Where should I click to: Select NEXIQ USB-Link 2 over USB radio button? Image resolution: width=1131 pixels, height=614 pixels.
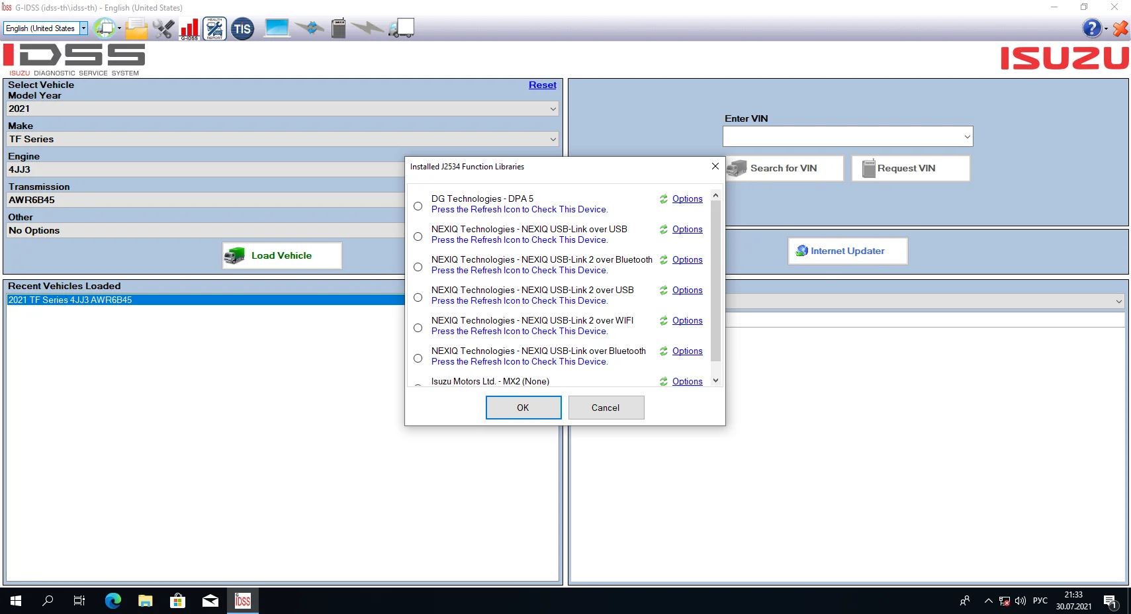[x=418, y=298]
